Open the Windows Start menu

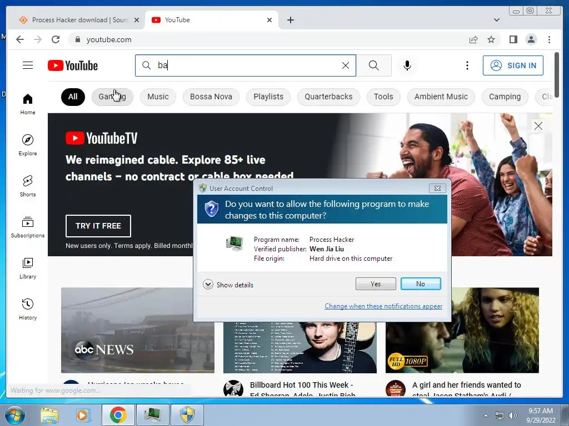(14, 415)
